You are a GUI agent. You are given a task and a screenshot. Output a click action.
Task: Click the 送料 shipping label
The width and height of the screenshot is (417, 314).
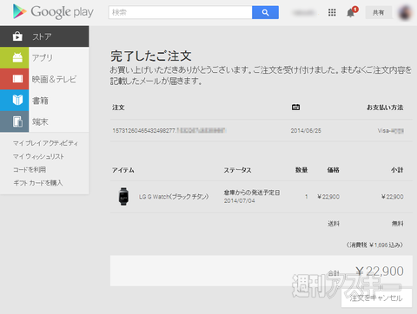[x=334, y=224]
